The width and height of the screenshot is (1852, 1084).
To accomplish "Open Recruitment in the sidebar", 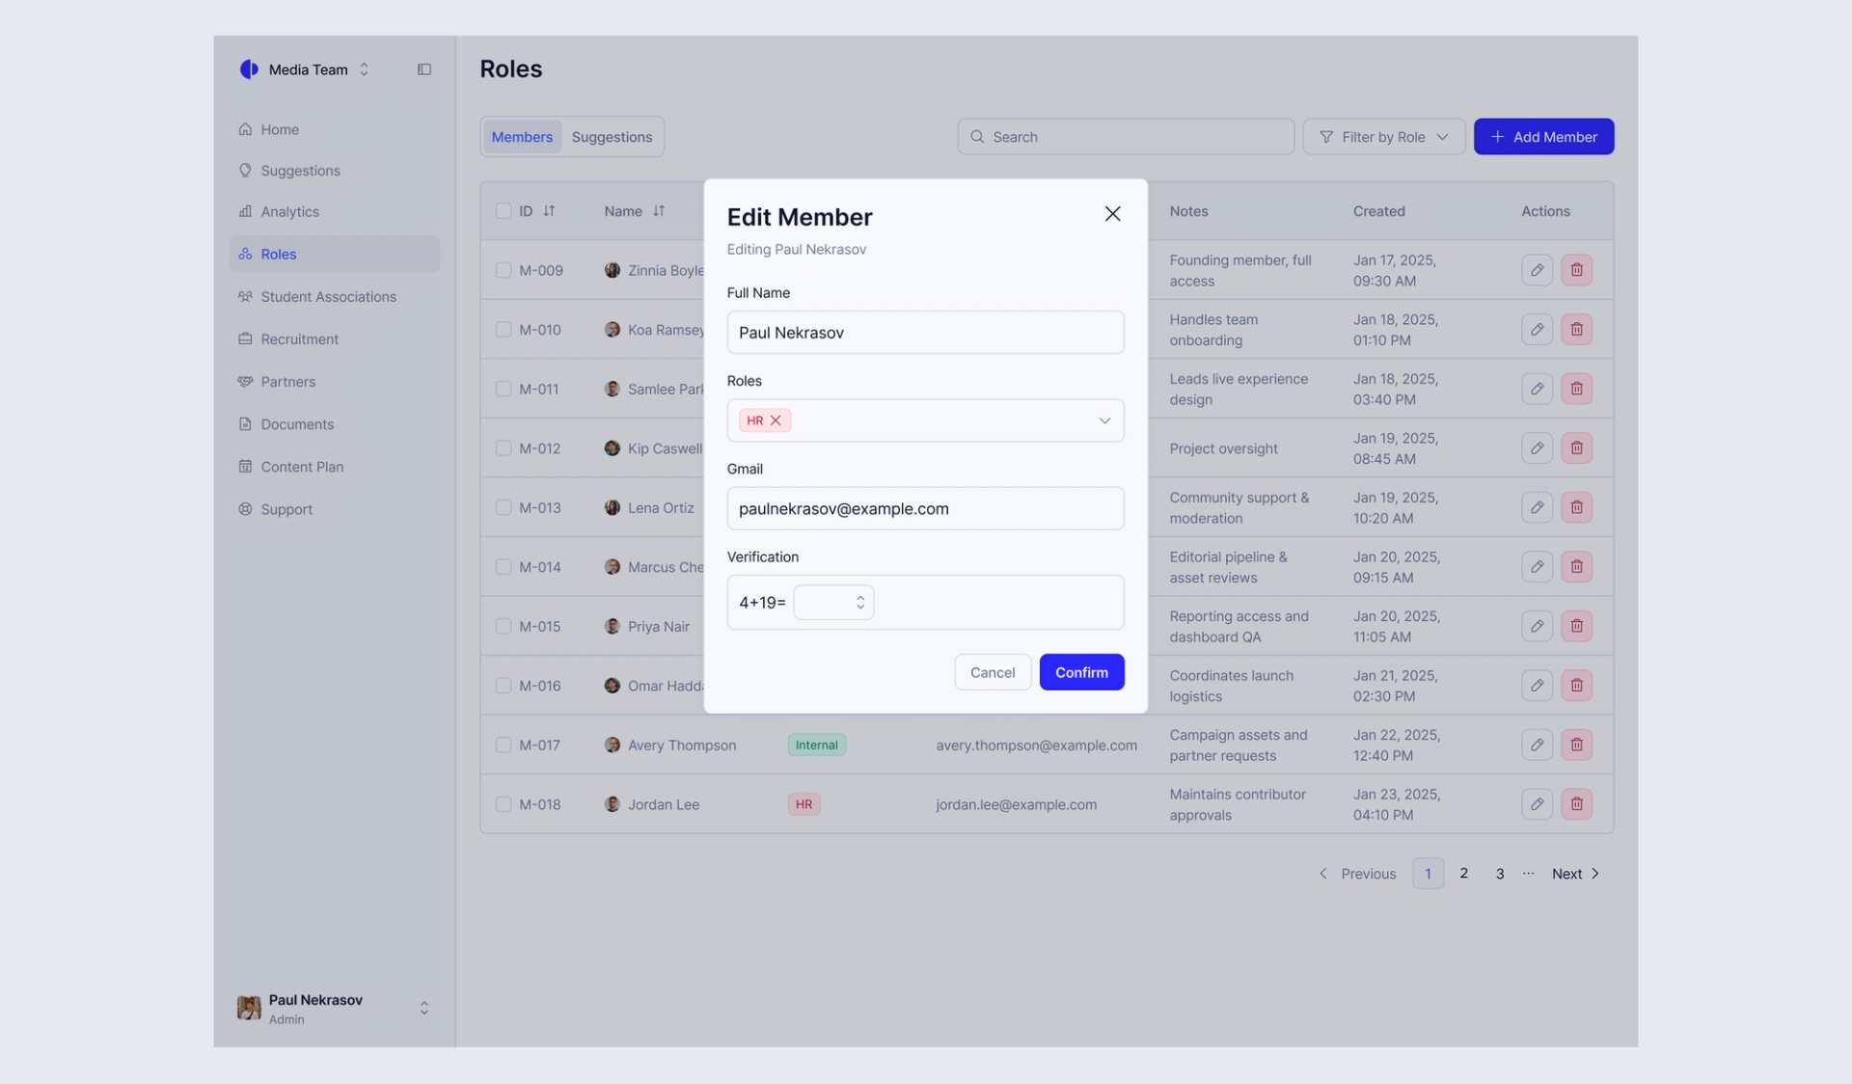I will [334, 339].
